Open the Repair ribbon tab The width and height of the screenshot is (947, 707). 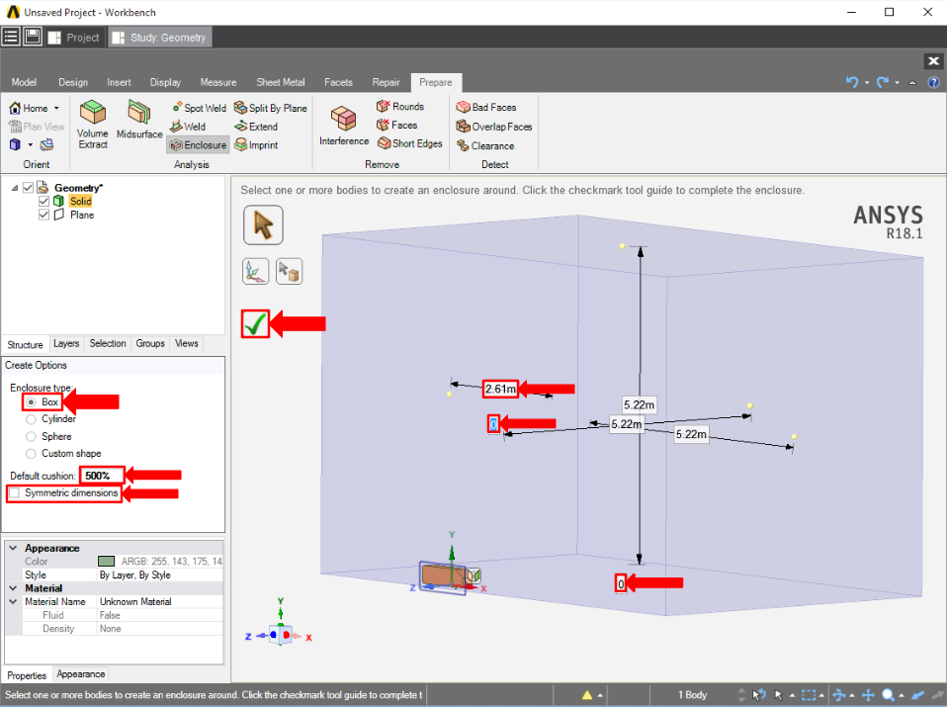(386, 82)
